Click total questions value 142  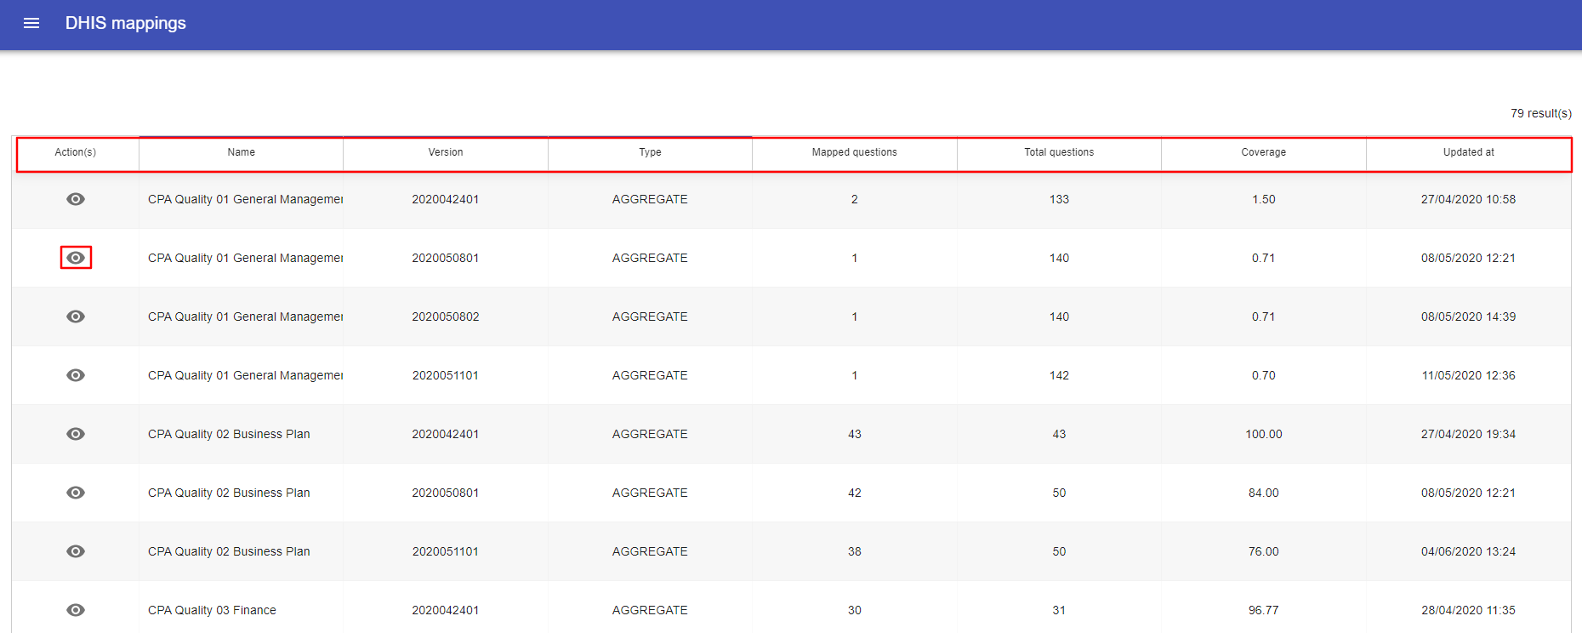1059,375
